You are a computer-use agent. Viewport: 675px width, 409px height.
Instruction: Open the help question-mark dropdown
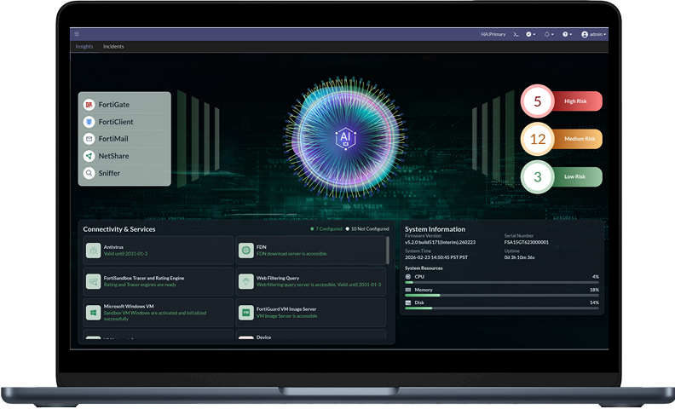pyautogui.click(x=567, y=34)
